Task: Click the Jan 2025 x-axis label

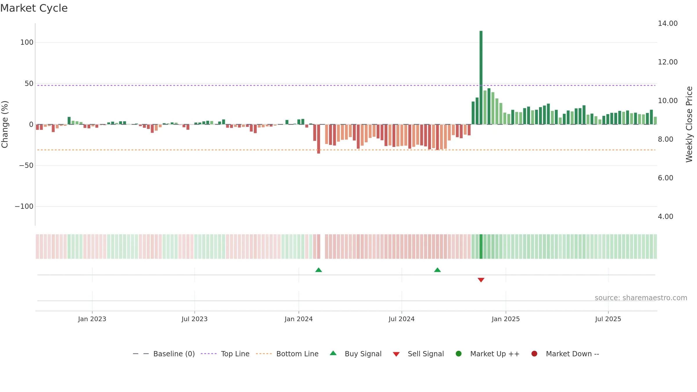Action: 506,319
